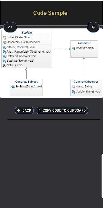Select the Observer class header

tap(84, 43)
